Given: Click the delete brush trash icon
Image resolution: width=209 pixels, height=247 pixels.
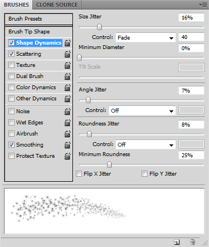Looking at the screenshot, I should pyautogui.click(x=192, y=242).
